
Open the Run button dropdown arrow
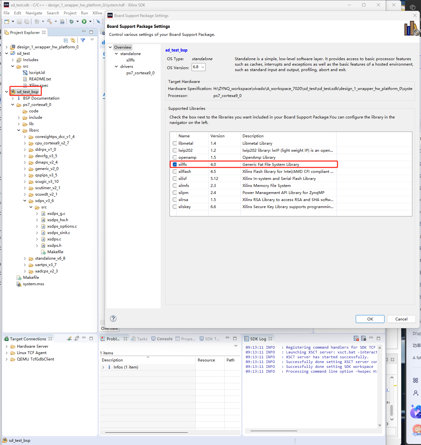[90, 21]
